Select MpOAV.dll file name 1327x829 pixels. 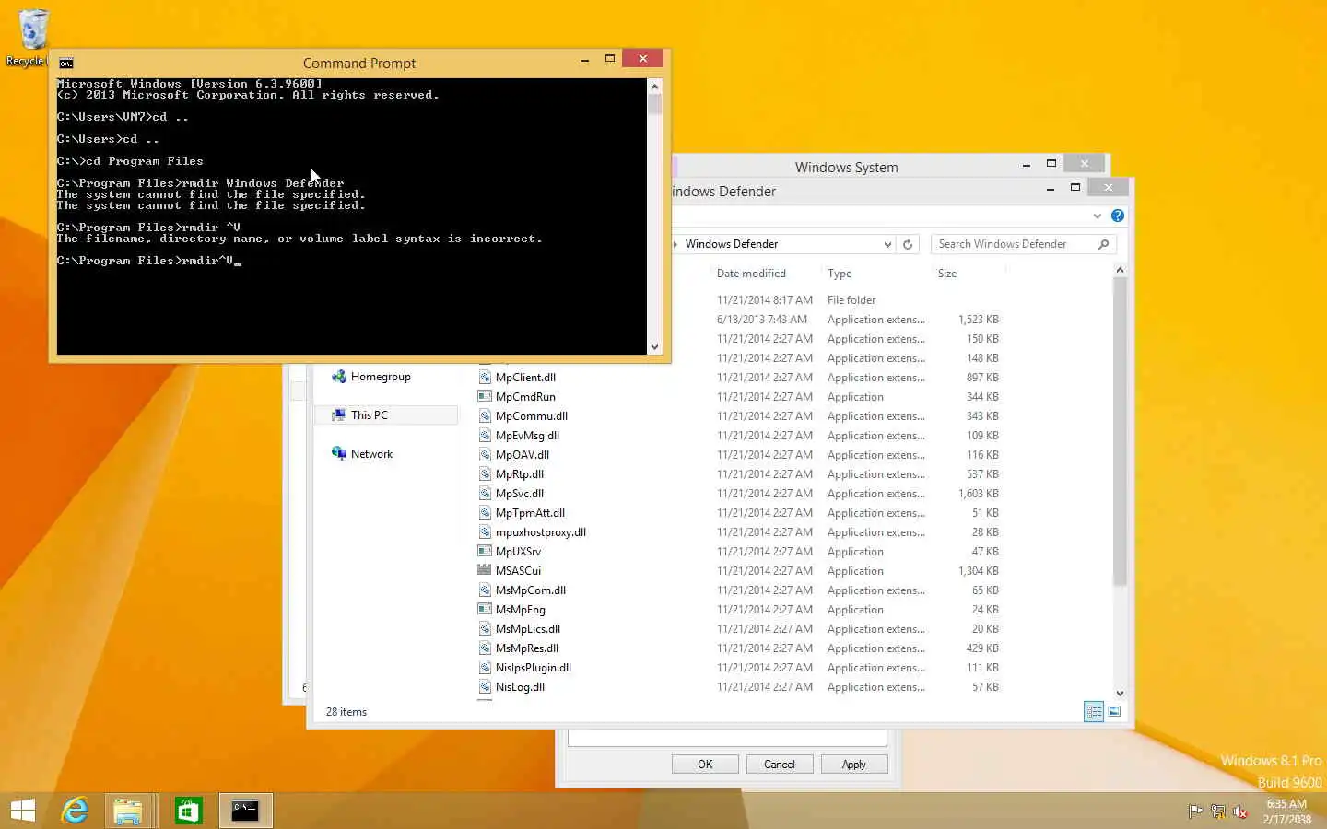click(x=523, y=455)
